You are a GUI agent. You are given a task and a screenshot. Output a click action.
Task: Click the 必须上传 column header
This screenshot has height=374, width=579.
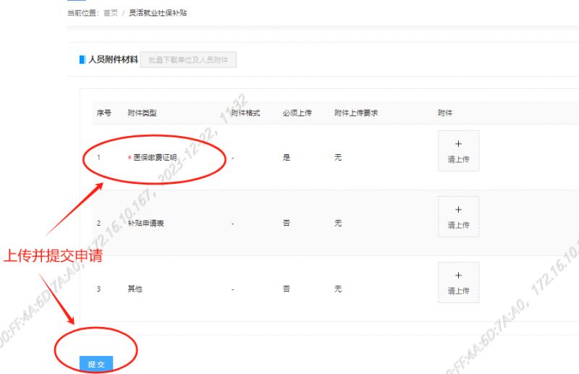point(297,113)
